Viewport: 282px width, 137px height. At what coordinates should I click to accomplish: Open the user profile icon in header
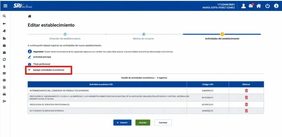point(243,6)
